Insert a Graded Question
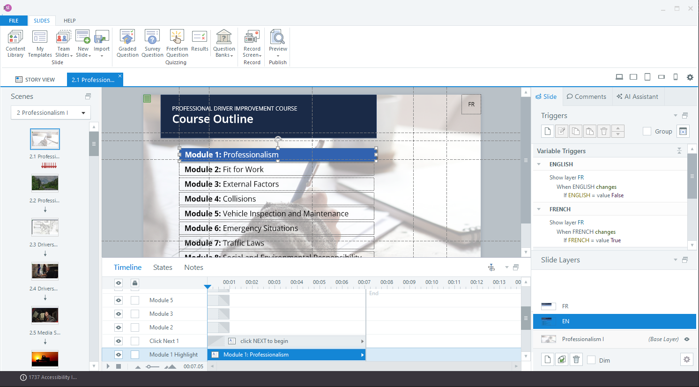 (127, 43)
